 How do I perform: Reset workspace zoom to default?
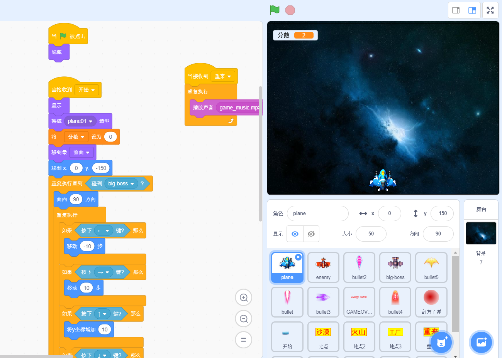(244, 340)
